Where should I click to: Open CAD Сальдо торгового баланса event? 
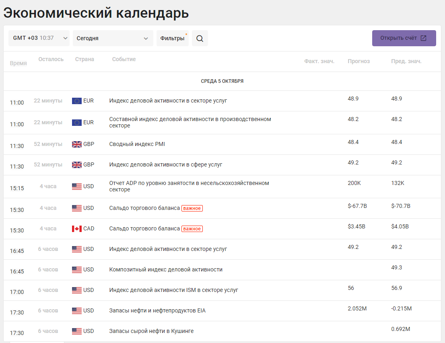(144, 229)
